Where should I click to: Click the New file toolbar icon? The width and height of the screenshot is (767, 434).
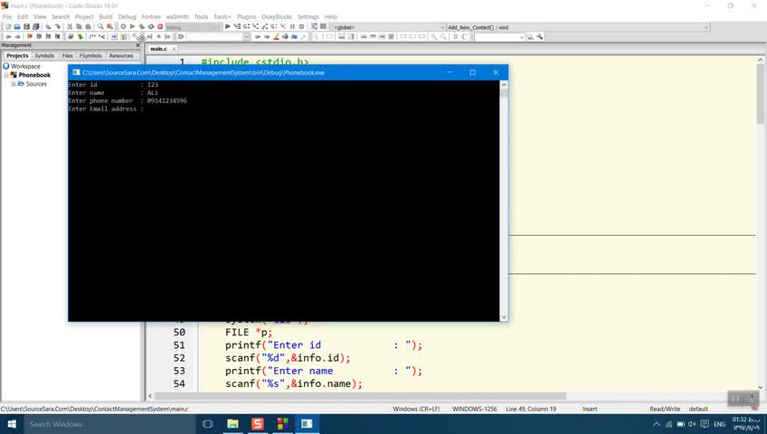(x=8, y=26)
